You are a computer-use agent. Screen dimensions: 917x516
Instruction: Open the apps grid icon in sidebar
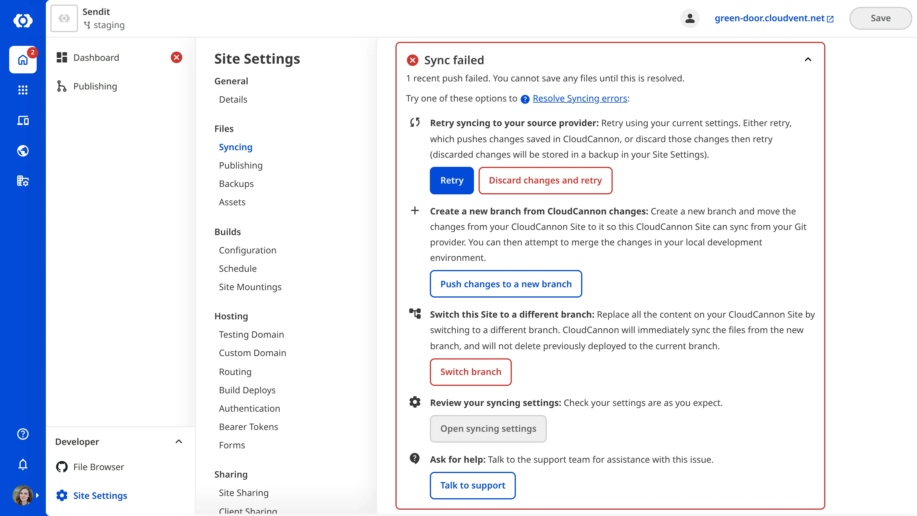pos(23,90)
